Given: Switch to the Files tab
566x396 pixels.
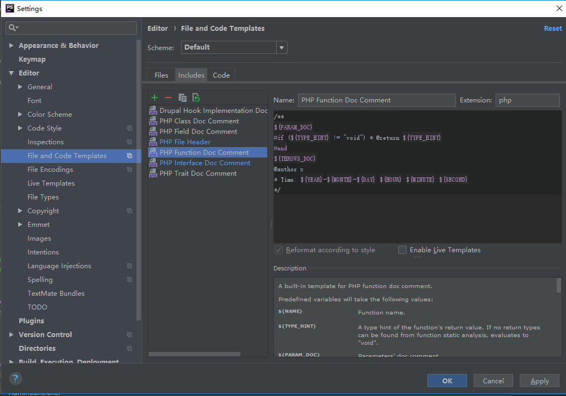Looking at the screenshot, I should coord(161,75).
